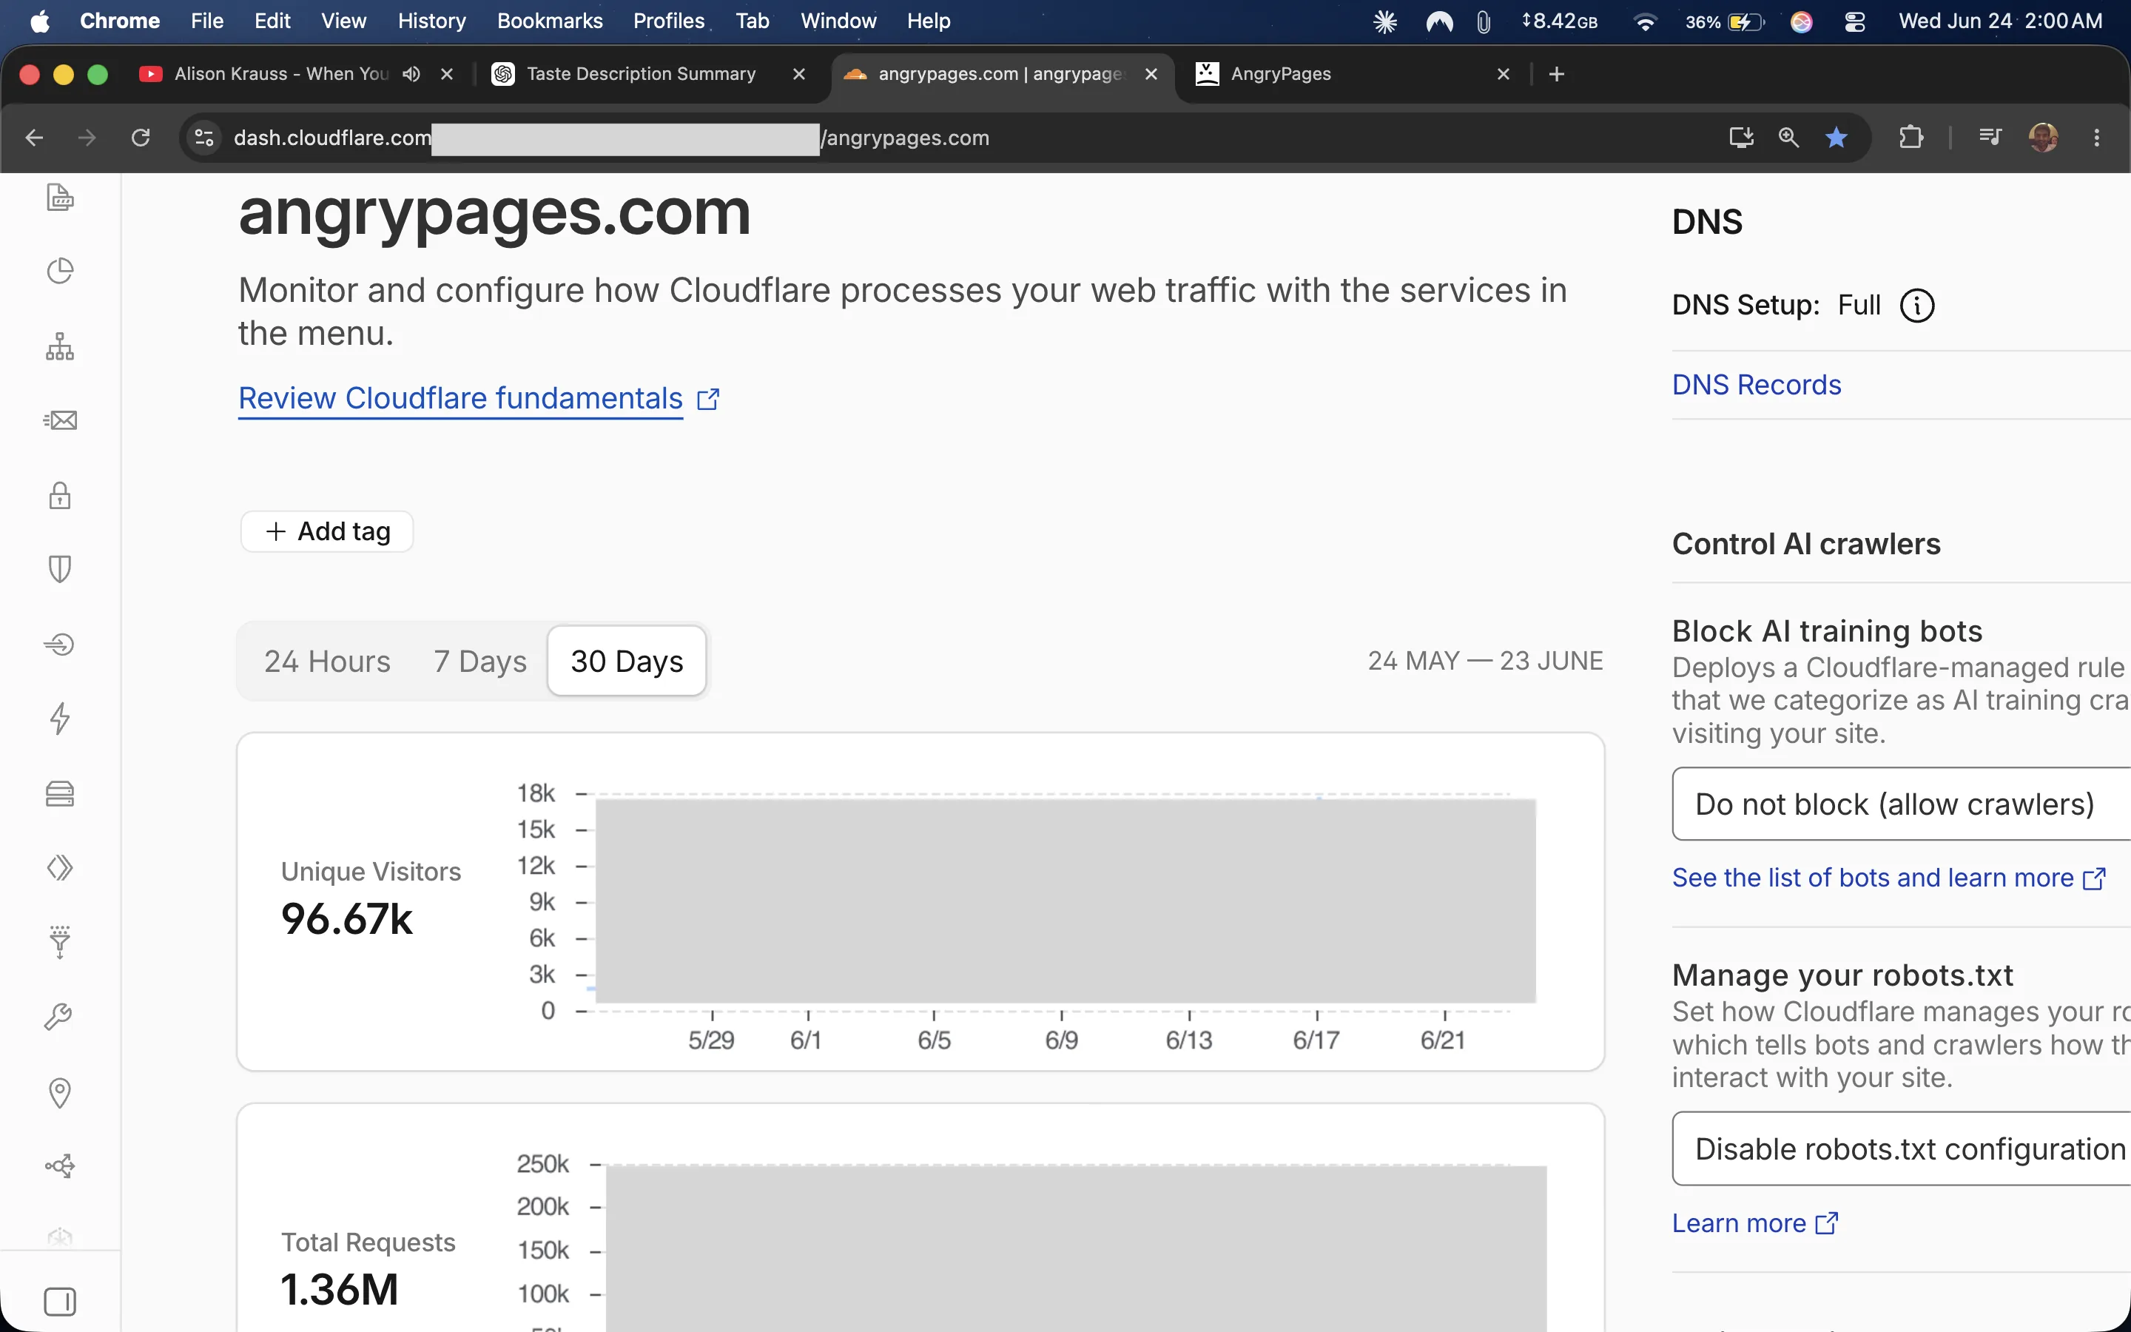Open the Email envelope sidebar icon

click(60, 420)
